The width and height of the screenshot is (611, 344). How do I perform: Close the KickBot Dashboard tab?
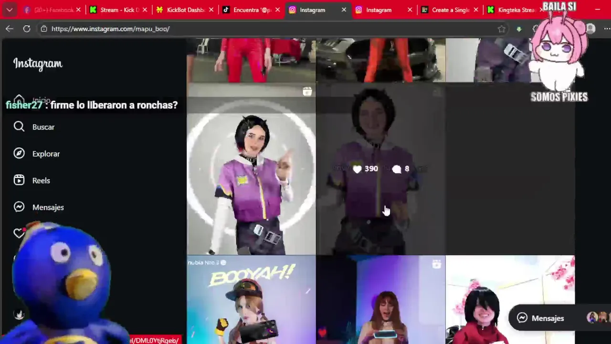pyautogui.click(x=211, y=10)
